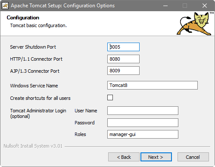Cancel the Tomcat installation
Image resolution: width=215 pixels, height=167 pixels.
pyautogui.click(x=193, y=157)
